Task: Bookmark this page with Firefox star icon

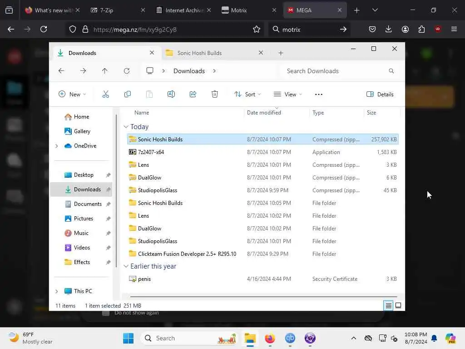Action: (257, 30)
